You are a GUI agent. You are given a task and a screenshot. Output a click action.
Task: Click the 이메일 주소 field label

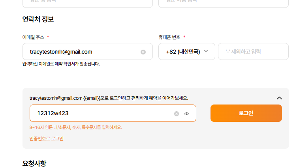click(x=34, y=37)
